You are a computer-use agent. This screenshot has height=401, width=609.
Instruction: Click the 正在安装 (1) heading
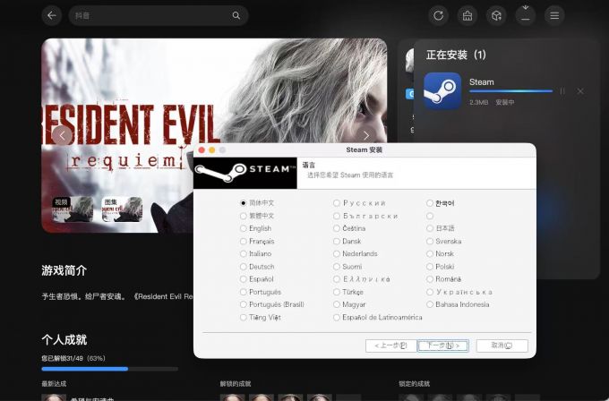coord(456,55)
